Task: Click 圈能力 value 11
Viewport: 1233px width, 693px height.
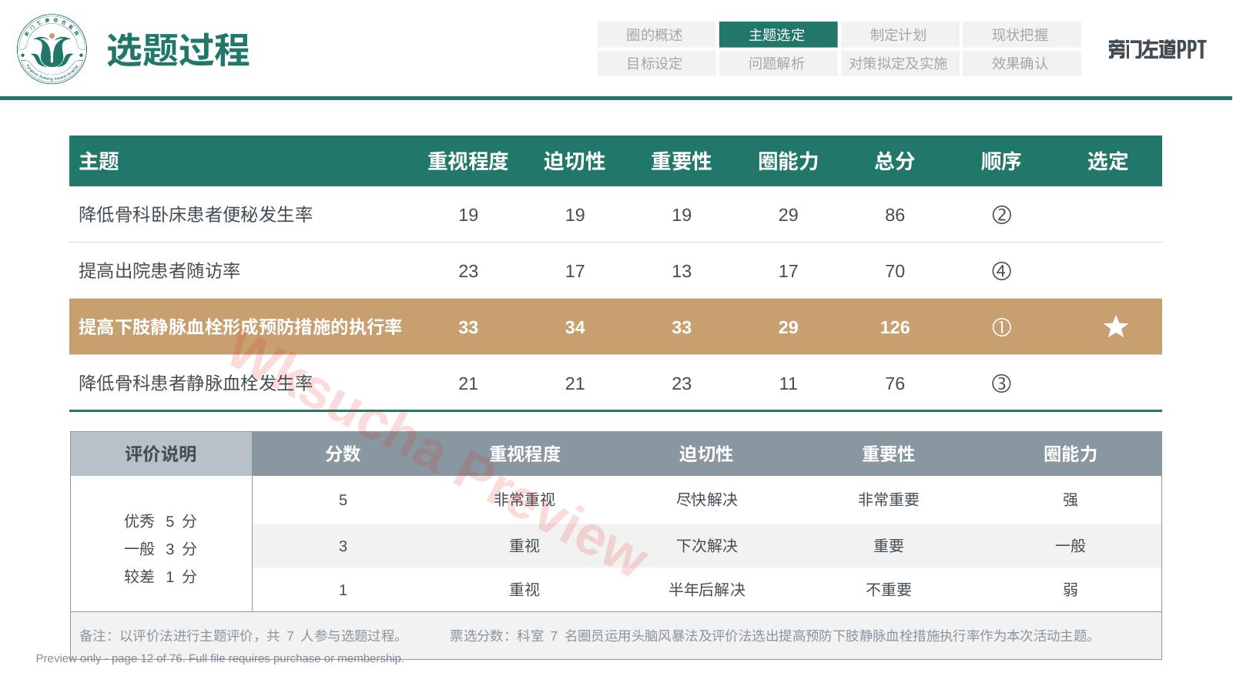Action: pos(788,383)
